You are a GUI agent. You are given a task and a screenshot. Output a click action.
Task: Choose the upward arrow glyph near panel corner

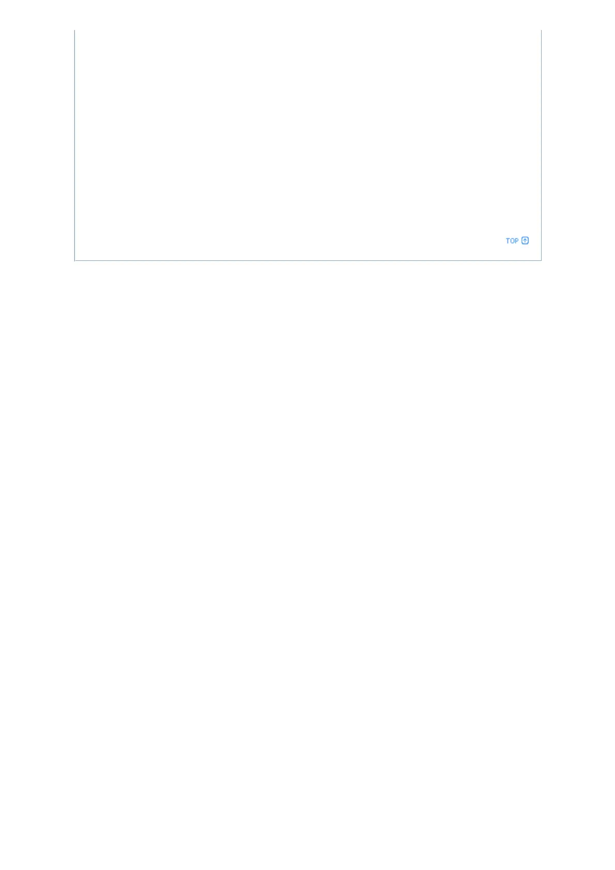click(x=525, y=241)
